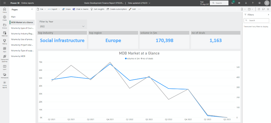271x123 pixels.
Task: Click the reset to default icon
Action: 237,9
